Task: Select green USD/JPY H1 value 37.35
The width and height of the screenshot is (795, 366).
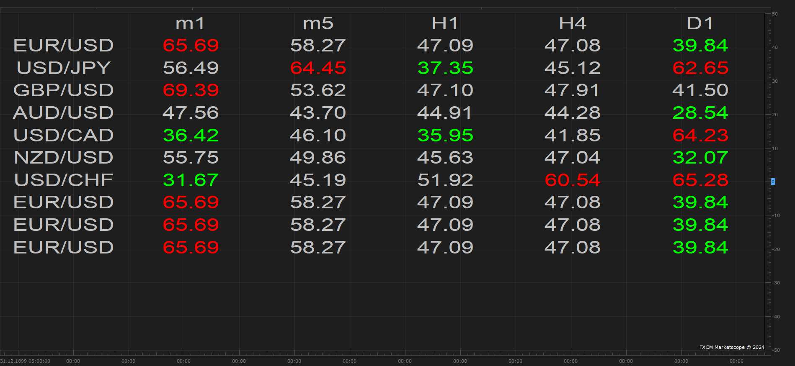Action: point(446,68)
